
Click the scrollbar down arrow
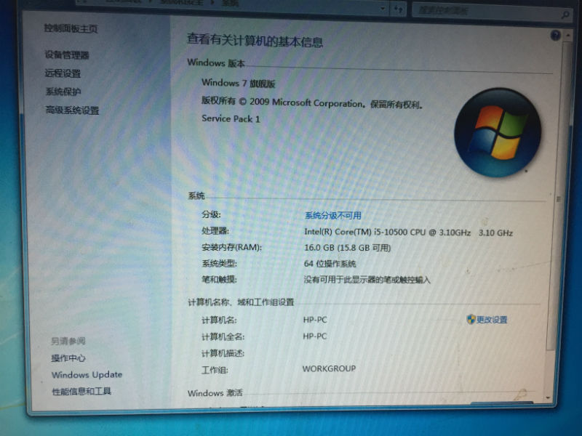[548, 397]
